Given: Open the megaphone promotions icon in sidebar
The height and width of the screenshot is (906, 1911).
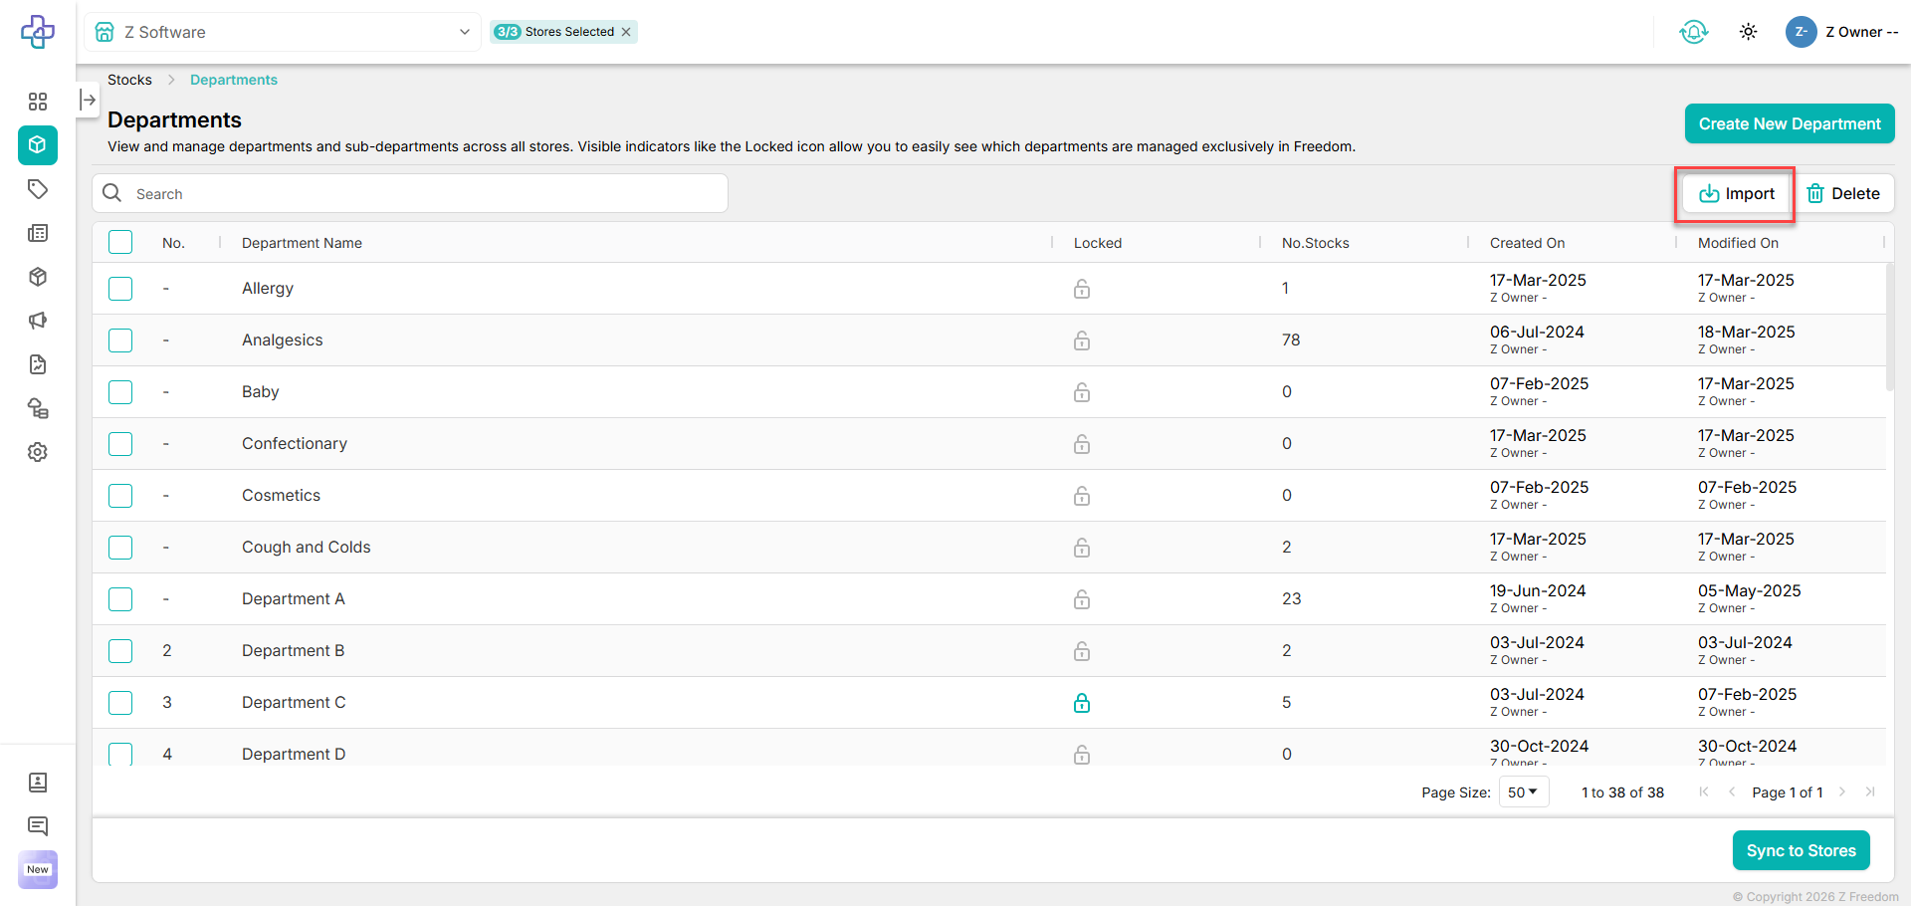Looking at the screenshot, I should (38, 321).
